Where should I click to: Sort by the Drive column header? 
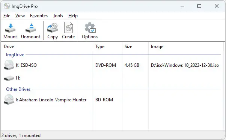click(47, 47)
